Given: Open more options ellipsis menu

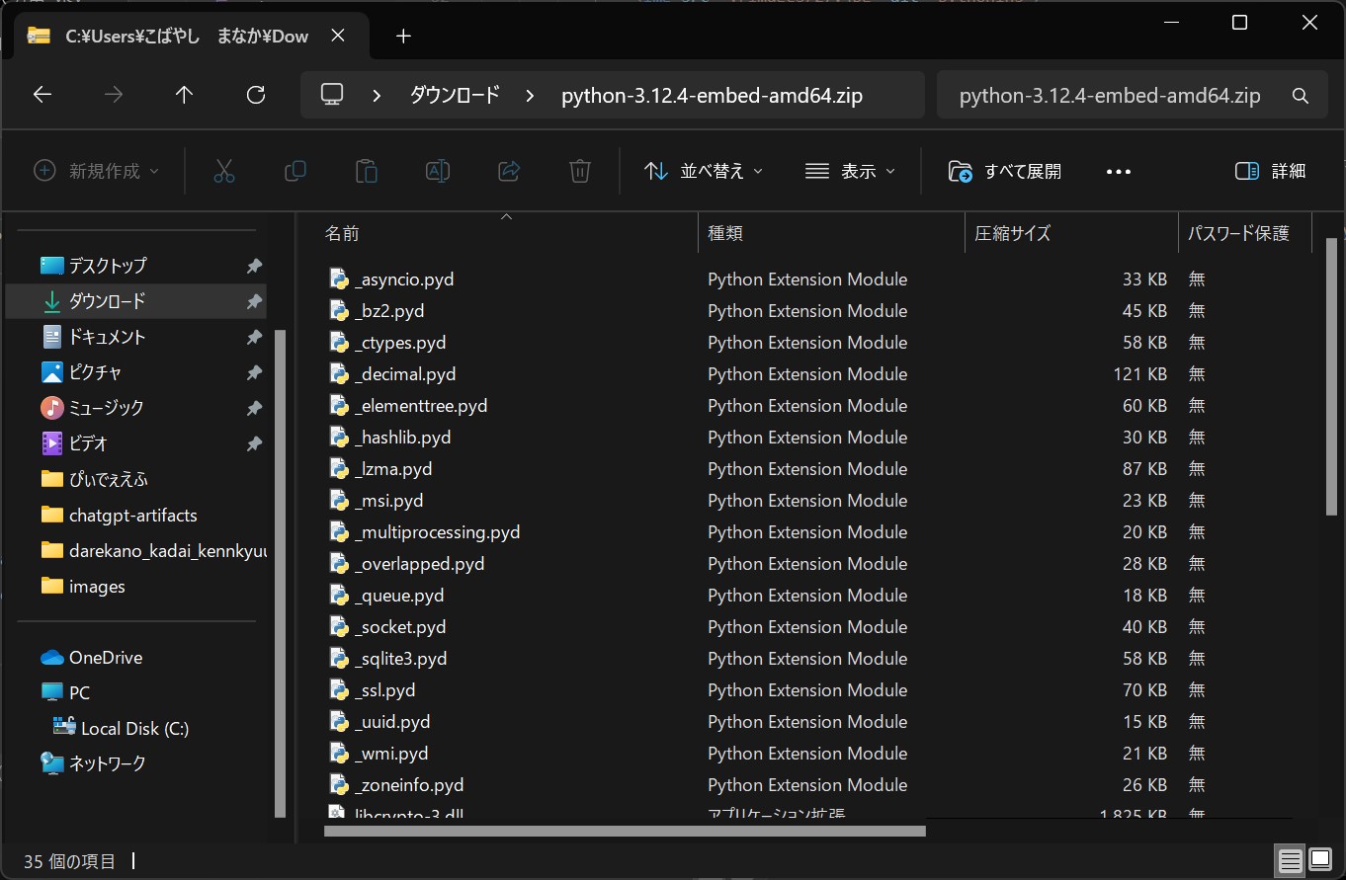Looking at the screenshot, I should click(1118, 172).
